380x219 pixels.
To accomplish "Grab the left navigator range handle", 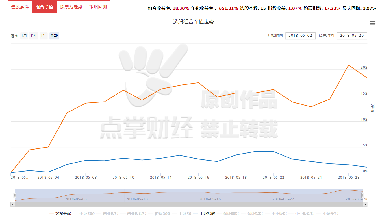I will (15, 196).
